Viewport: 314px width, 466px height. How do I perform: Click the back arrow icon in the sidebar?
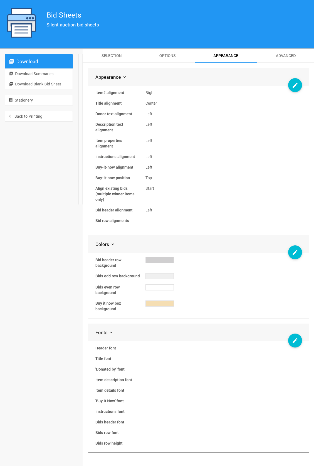tap(11, 116)
